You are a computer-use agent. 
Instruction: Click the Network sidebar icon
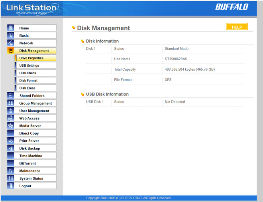point(11,43)
